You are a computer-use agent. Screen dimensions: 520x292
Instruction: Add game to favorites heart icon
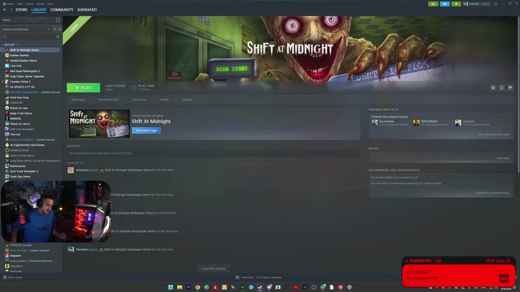click(x=510, y=88)
